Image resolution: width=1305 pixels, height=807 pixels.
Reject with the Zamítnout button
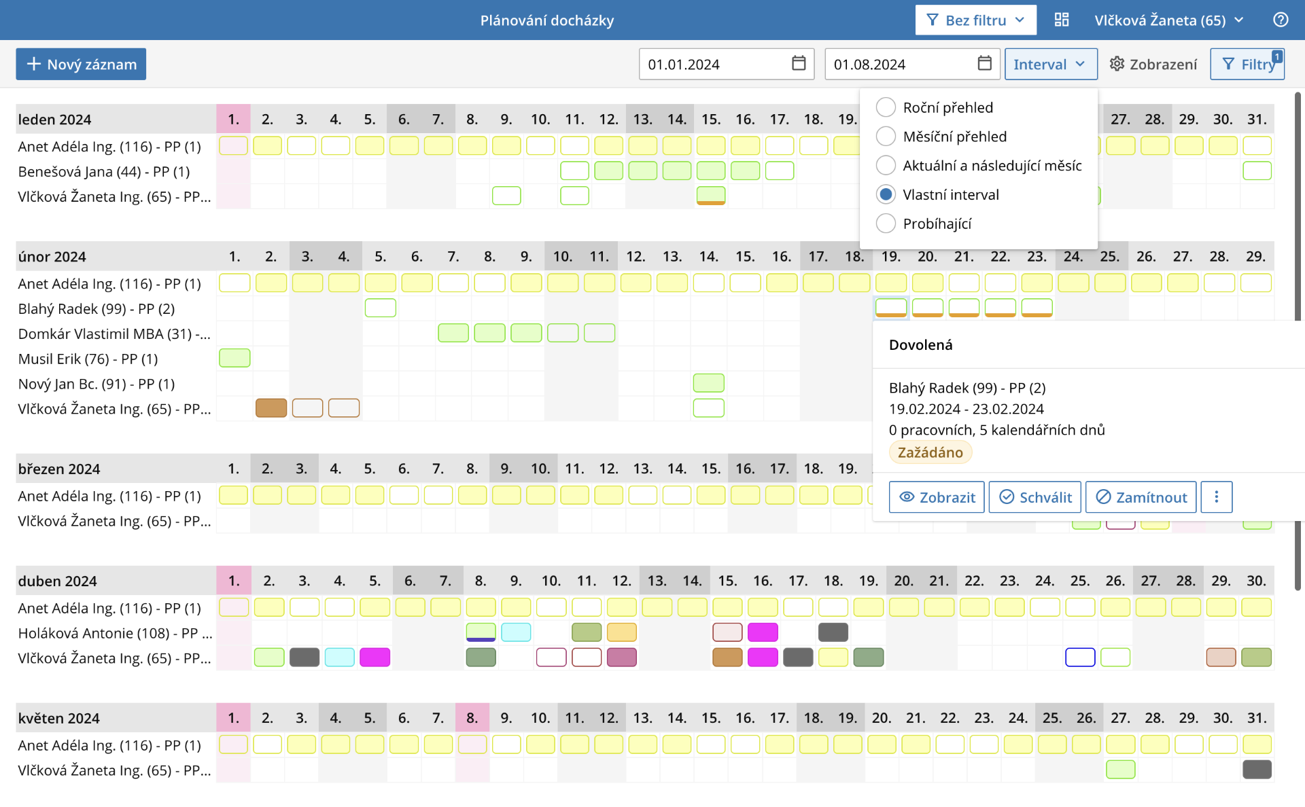tap(1141, 497)
